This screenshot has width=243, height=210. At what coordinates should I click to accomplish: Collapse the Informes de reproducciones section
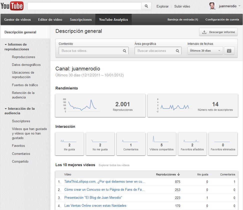(6, 45)
